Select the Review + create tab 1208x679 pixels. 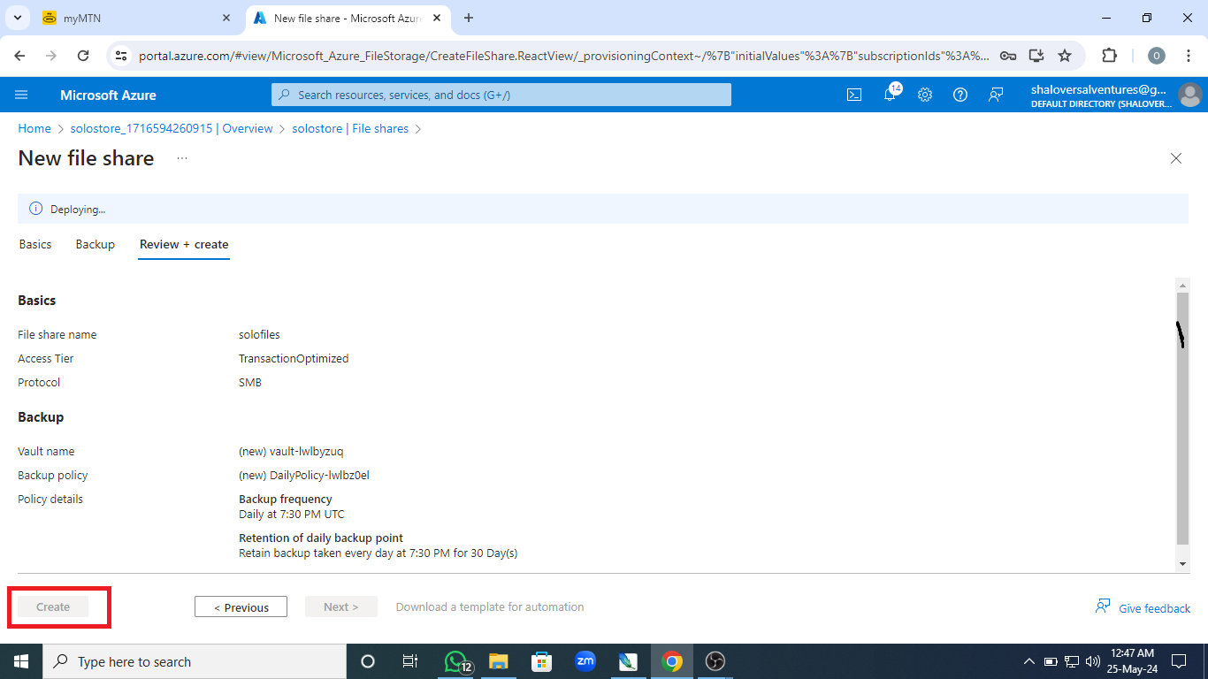(184, 244)
